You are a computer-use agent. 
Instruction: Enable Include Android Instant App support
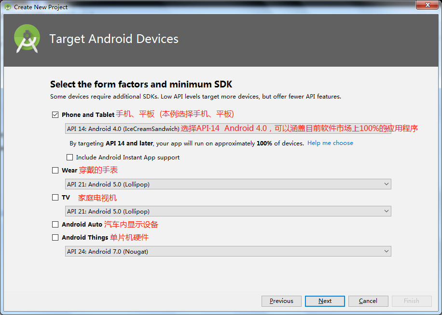click(69, 157)
